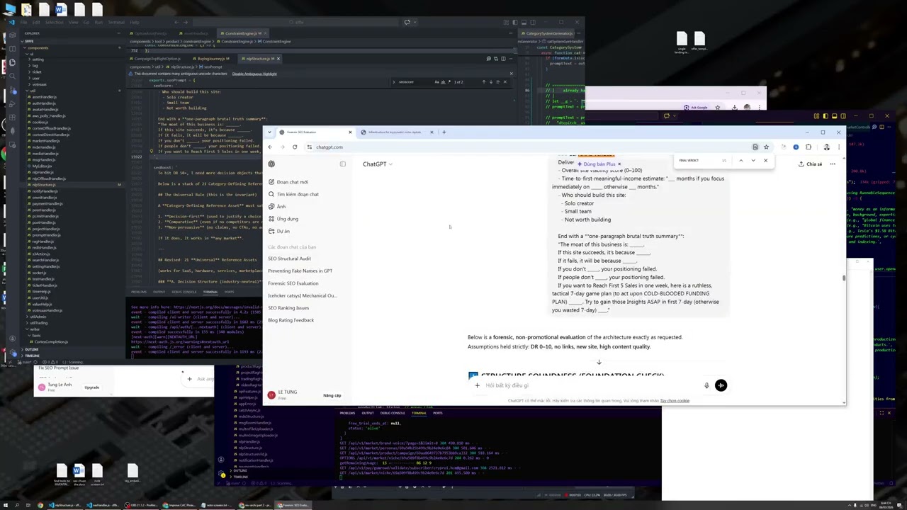This screenshot has height=510, width=907.
Task: Click the Chrome find bar text field
Action: [x=698, y=161]
